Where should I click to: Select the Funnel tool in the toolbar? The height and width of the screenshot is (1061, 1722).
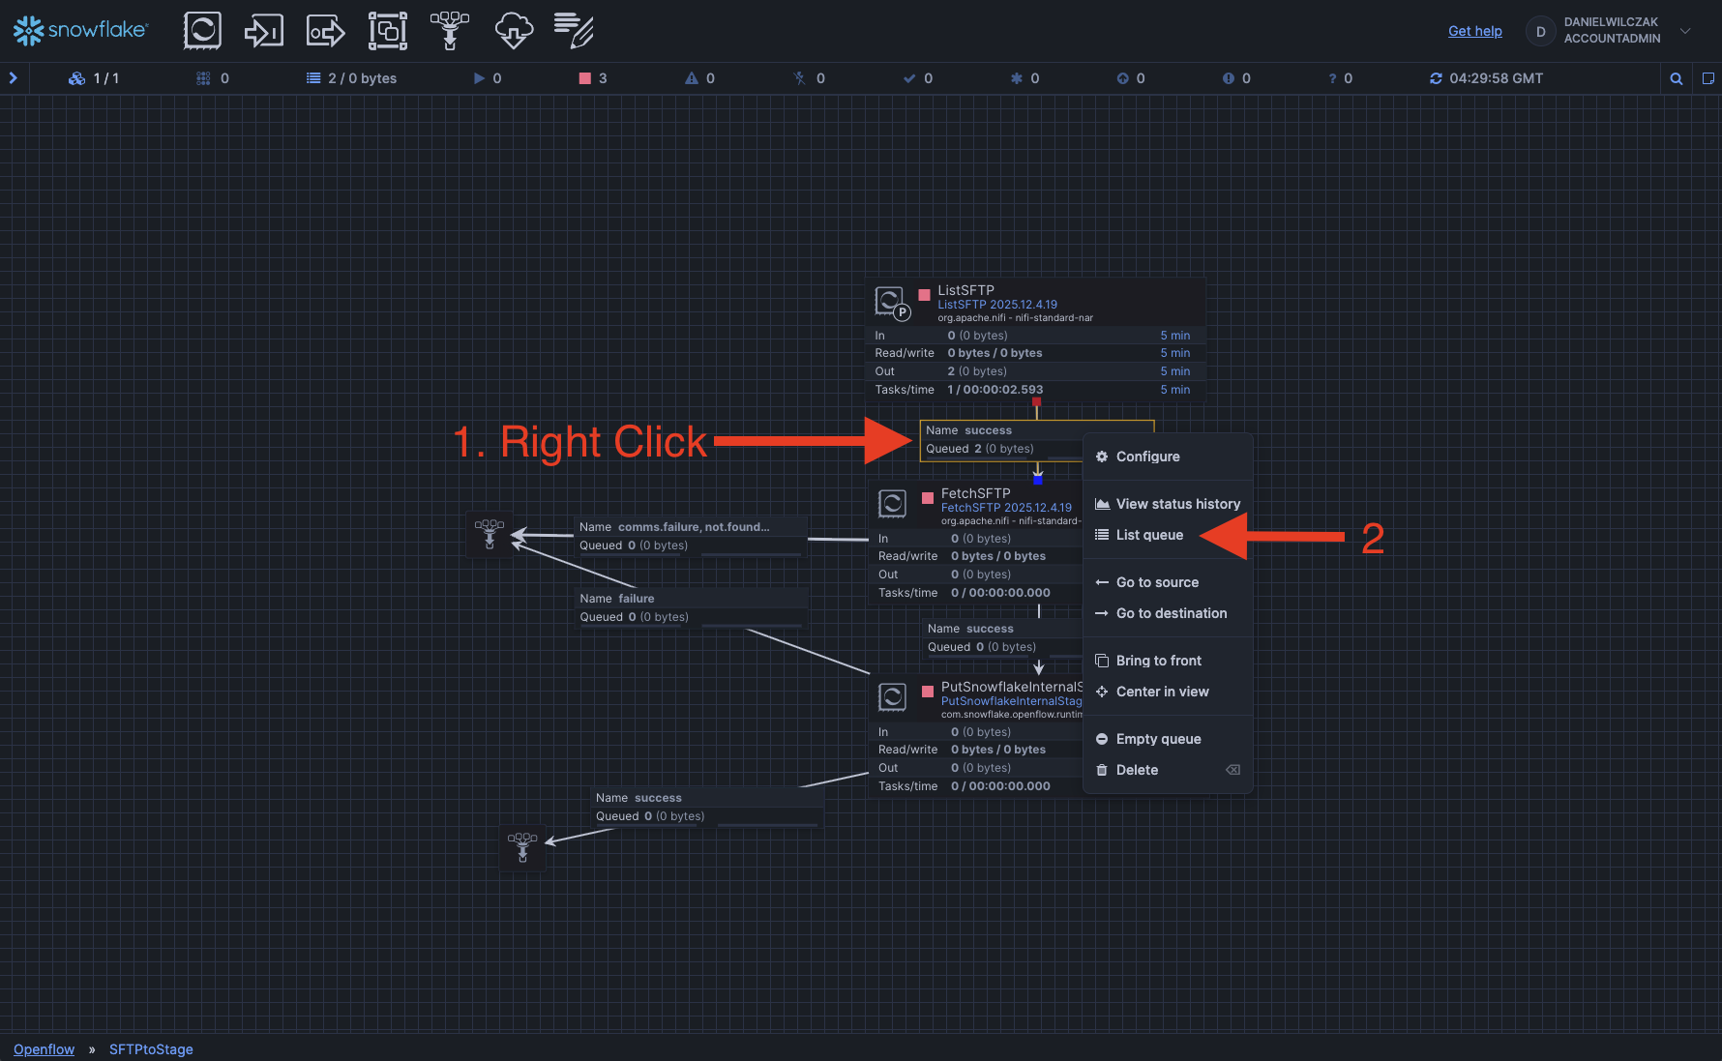click(x=450, y=31)
